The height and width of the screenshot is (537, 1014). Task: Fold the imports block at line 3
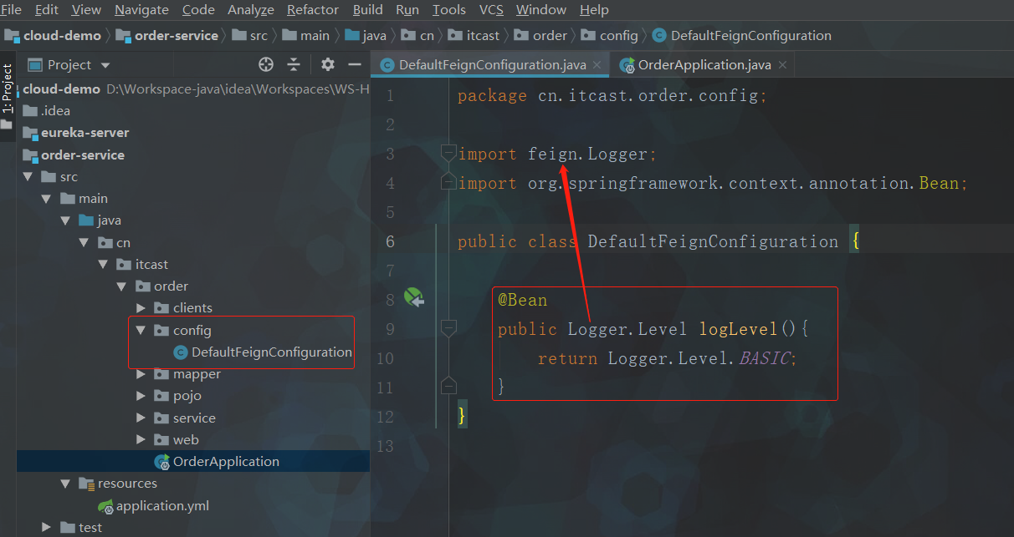pos(448,153)
